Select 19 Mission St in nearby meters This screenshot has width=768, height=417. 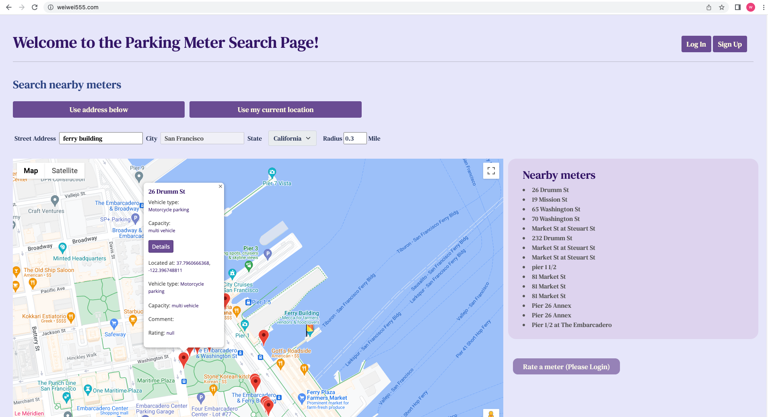[x=549, y=200]
